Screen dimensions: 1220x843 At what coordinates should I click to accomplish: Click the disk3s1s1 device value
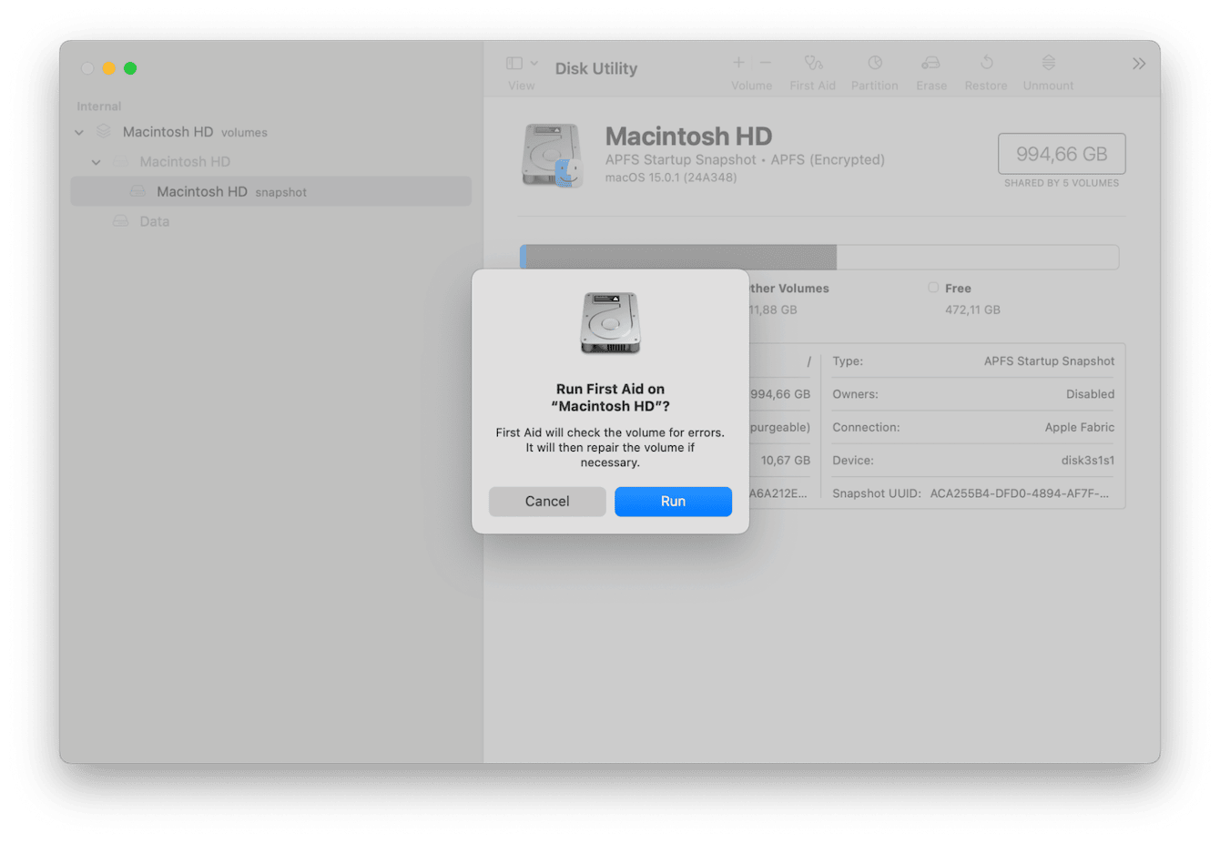1088,461
